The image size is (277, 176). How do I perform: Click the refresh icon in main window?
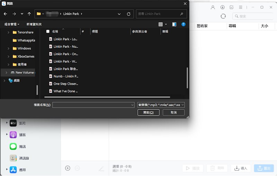tap(223, 16)
